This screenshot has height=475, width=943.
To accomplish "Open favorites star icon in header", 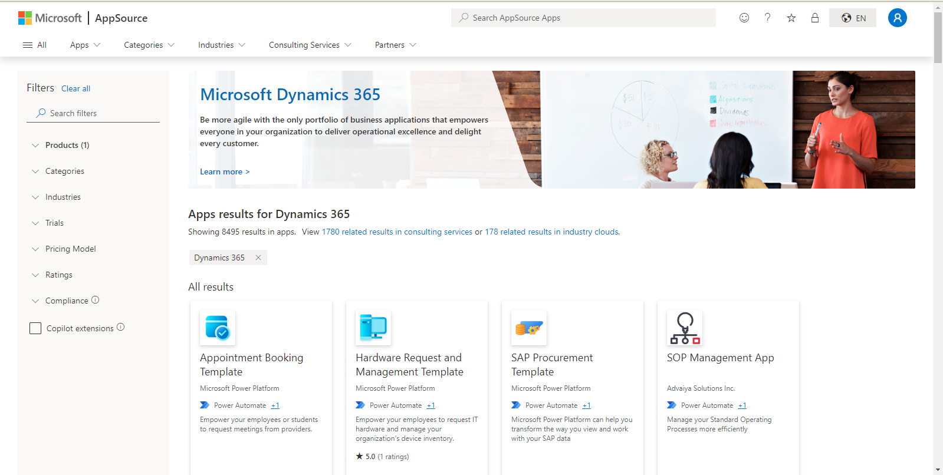I will [x=791, y=18].
